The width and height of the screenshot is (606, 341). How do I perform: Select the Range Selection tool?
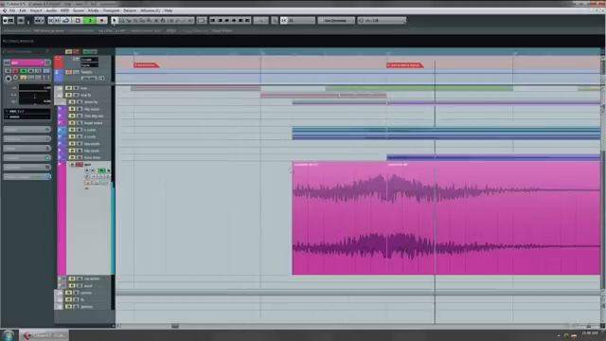click(x=121, y=21)
